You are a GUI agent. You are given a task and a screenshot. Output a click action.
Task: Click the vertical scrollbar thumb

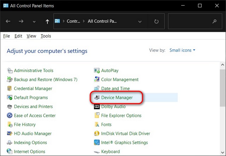222,88
